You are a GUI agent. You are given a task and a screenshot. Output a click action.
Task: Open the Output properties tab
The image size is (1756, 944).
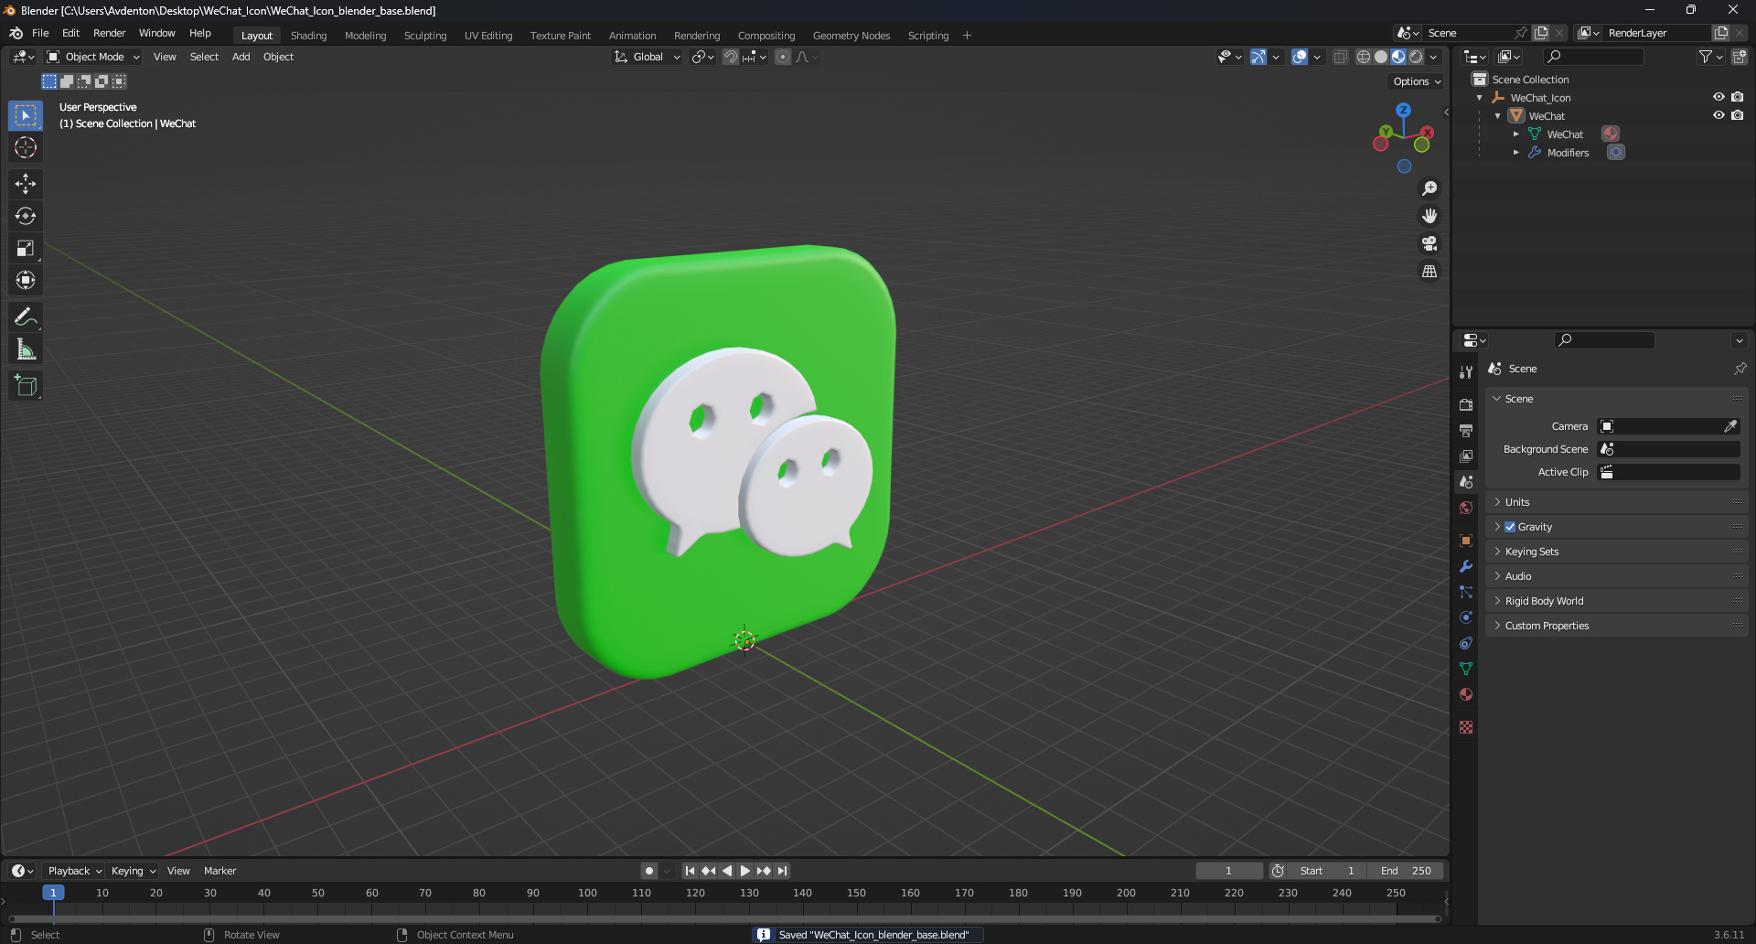[x=1466, y=430]
